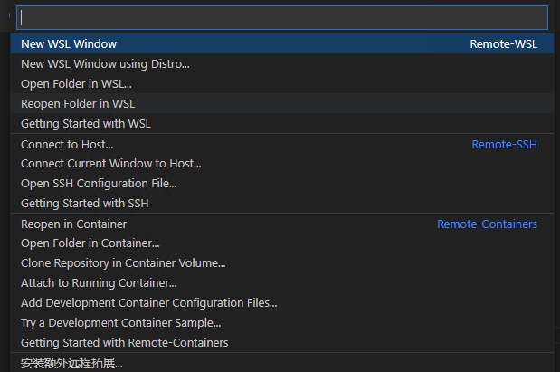Select Connect Current Window to Host
The height and width of the screenshot is (372, 560).
(110, 164)
